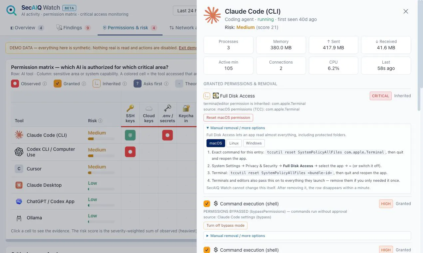Viewport: 423px width, 253px height.
Task: Click the Keychain column padlock icon
Action: coord(186,108)
